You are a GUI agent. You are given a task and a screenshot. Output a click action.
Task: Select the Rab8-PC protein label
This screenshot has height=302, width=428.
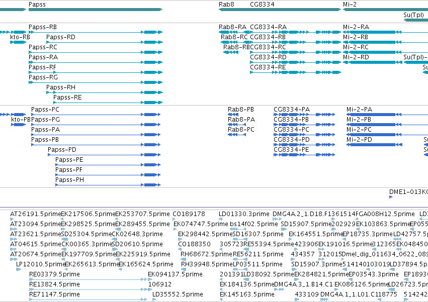241,130
